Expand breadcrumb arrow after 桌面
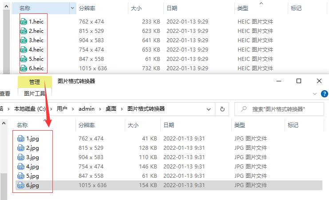The width and height of the screenshot is (329, 200). [x=122, y=109]
